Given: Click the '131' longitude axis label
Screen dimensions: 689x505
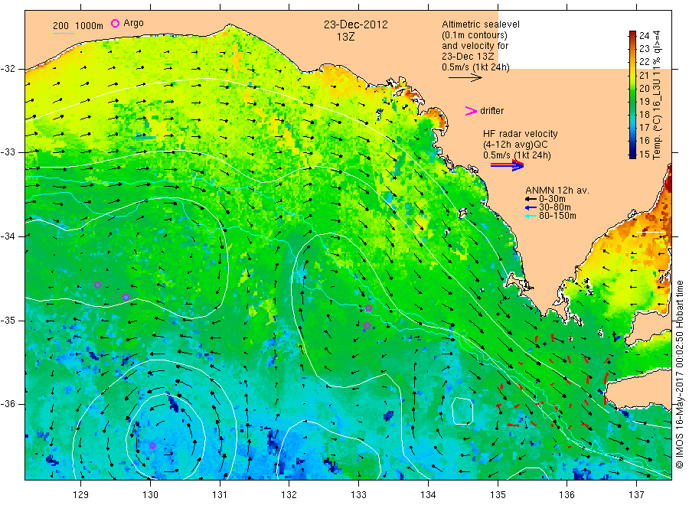Looking at the screenshot, I should (220, 494).
